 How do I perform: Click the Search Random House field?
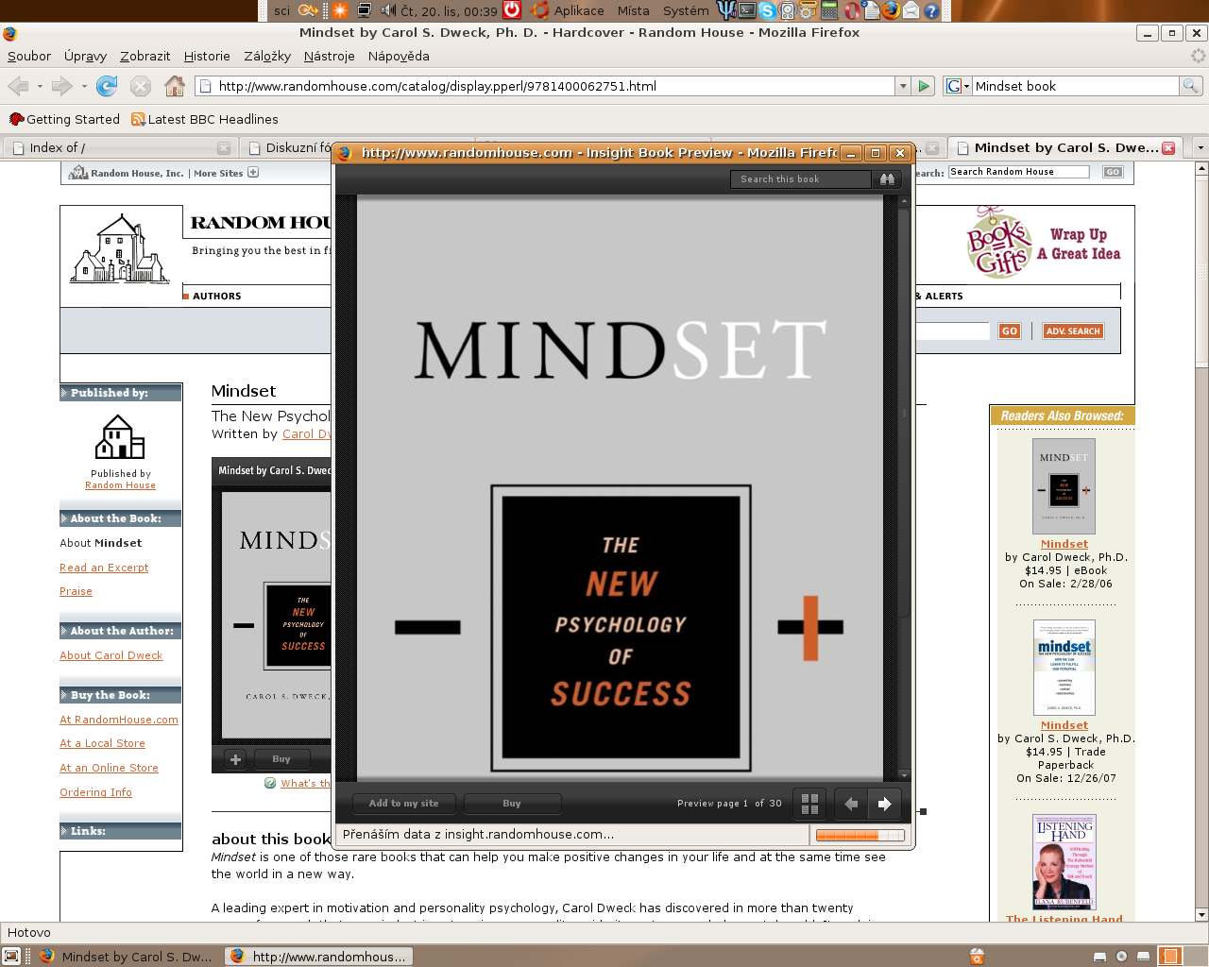[x=1019, y=172]
